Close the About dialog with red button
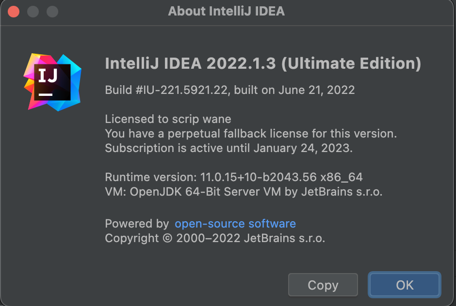 14,11
